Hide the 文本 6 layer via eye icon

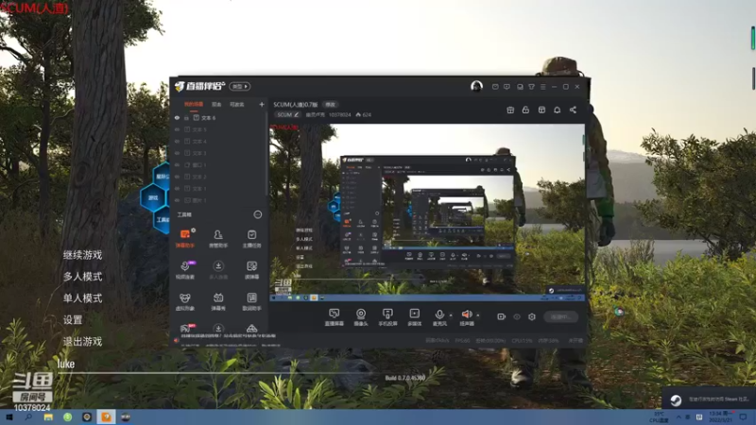coord(177,117)
